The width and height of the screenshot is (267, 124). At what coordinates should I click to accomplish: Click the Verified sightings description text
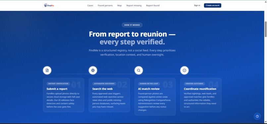coord(200,100)
